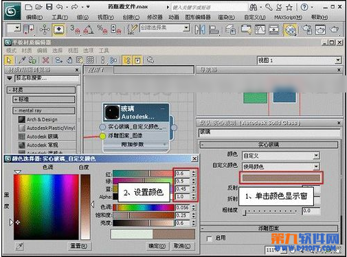Open the 视图 1 view dropdown in Slate editor
Screen dimensions: 347x257
pos(338,60)
